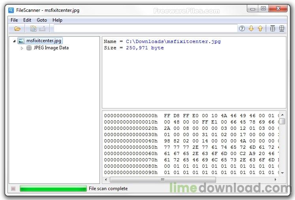The height and width of the screenshot is (200, 295).
Task: Click the msfixitcenter.jpg image file icon
Action: 21,41
